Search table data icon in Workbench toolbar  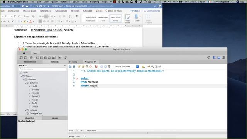pyautogui.click(x=60, y=58)
